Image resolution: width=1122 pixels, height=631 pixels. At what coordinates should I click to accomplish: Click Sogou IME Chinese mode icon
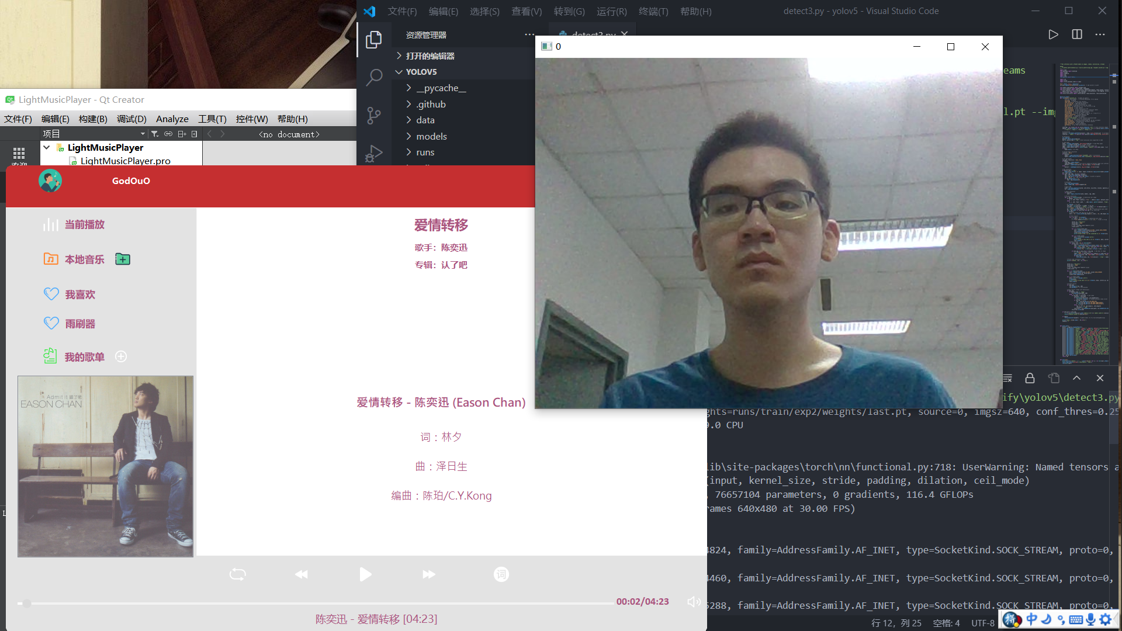[1032, 619]
